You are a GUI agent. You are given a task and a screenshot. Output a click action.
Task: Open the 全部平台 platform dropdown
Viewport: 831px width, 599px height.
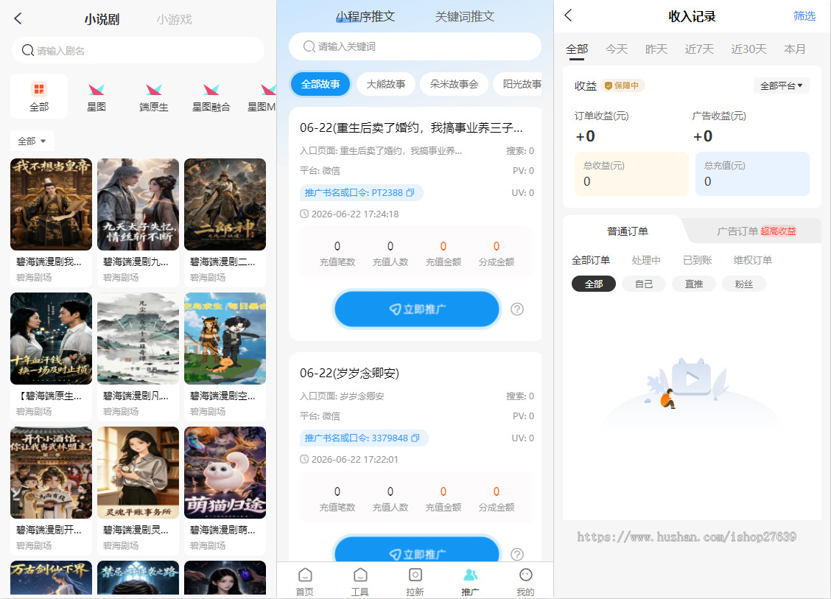coord(781,86)
